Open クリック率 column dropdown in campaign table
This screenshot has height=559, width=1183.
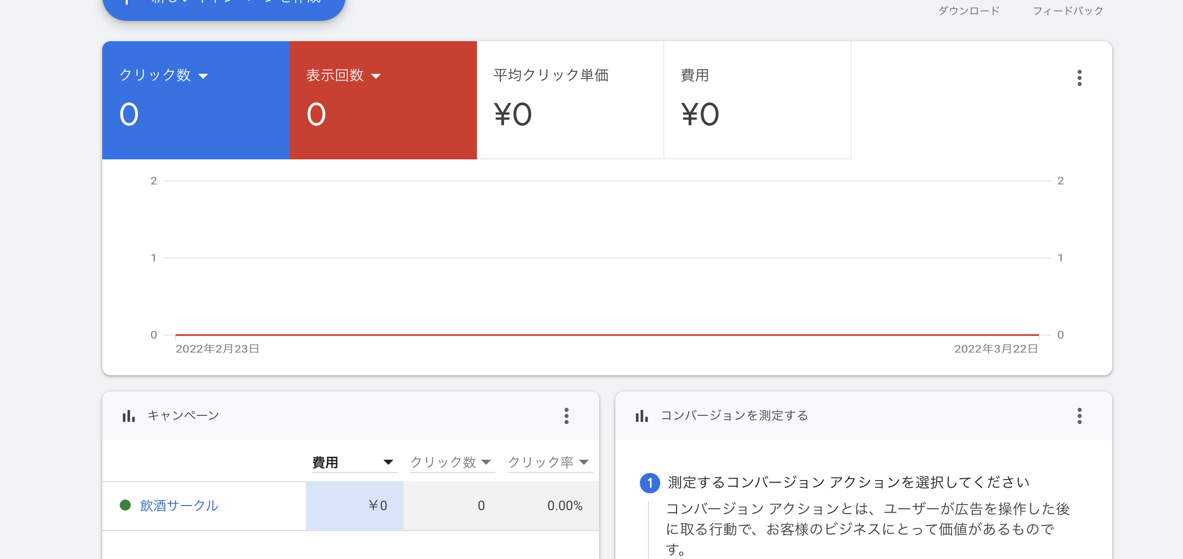(584, 462)
